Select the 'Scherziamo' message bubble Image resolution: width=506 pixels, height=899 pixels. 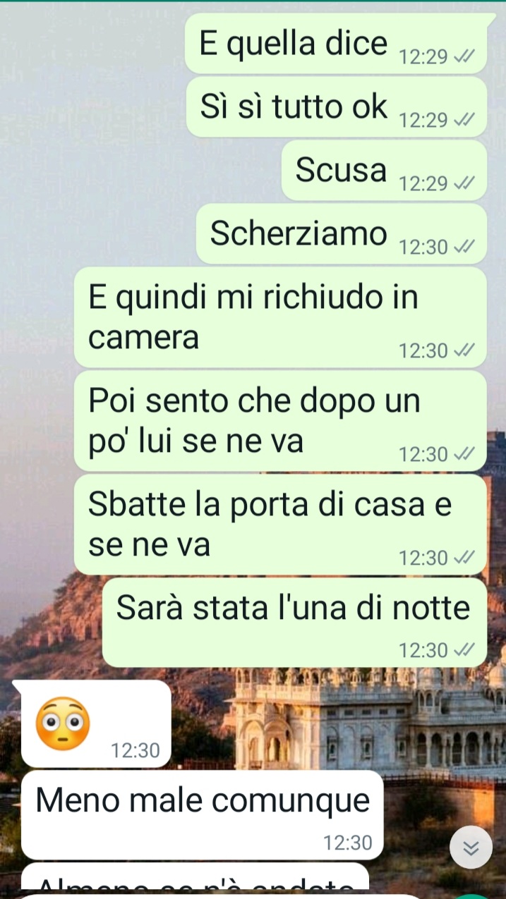pyautogui.click(x=342, y=234)
